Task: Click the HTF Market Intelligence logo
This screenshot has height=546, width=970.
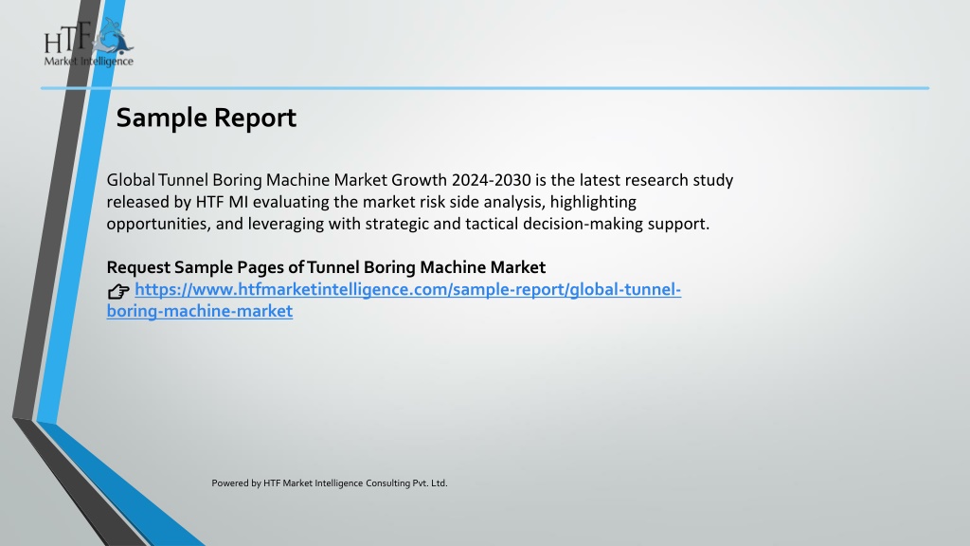Action: coord(88,42)
